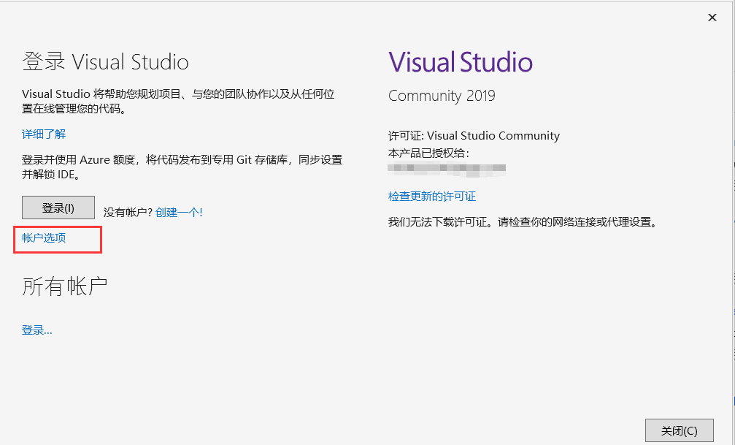Dismiss dialog with the X button

pyautogui.click(x=712, y=17)
